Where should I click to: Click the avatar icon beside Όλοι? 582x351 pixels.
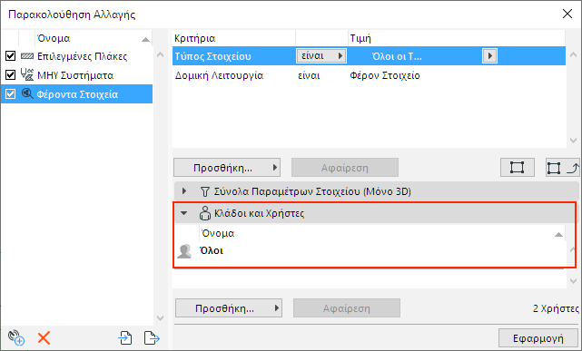tap(184, 251)
